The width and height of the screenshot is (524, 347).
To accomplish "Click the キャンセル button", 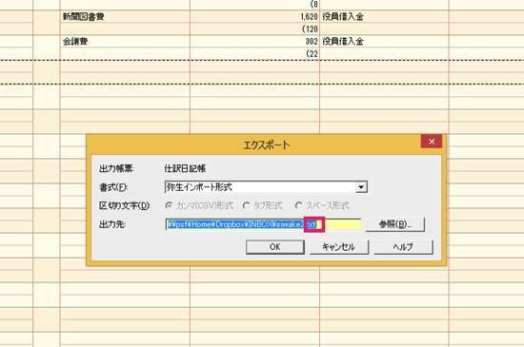I will pyautogui.click(x=339, y=247).
